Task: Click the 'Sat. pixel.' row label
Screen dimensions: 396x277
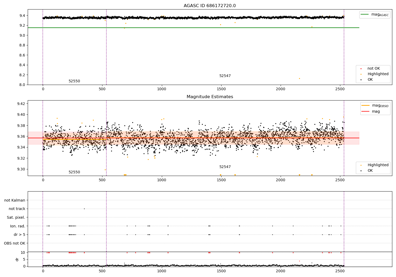Action: tap(16, 217)
